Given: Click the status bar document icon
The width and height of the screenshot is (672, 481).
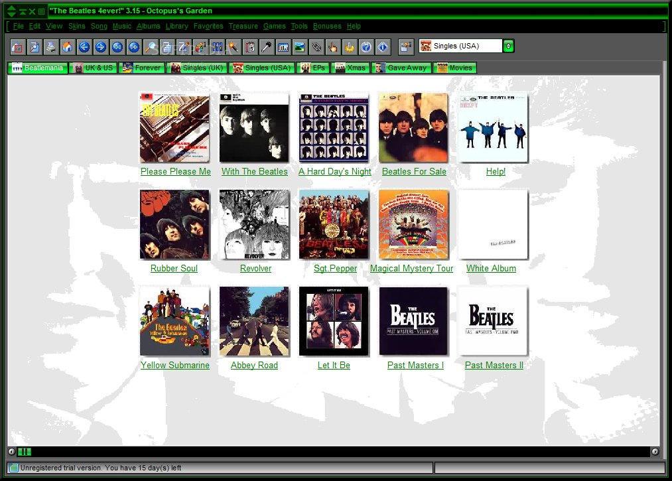Looking at the screenshot, I should coord(14,468).
